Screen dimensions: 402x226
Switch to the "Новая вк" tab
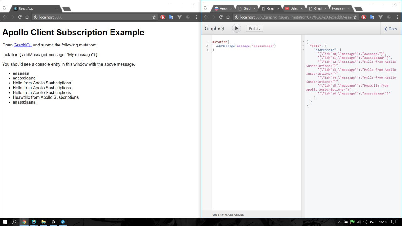point(341,8)
